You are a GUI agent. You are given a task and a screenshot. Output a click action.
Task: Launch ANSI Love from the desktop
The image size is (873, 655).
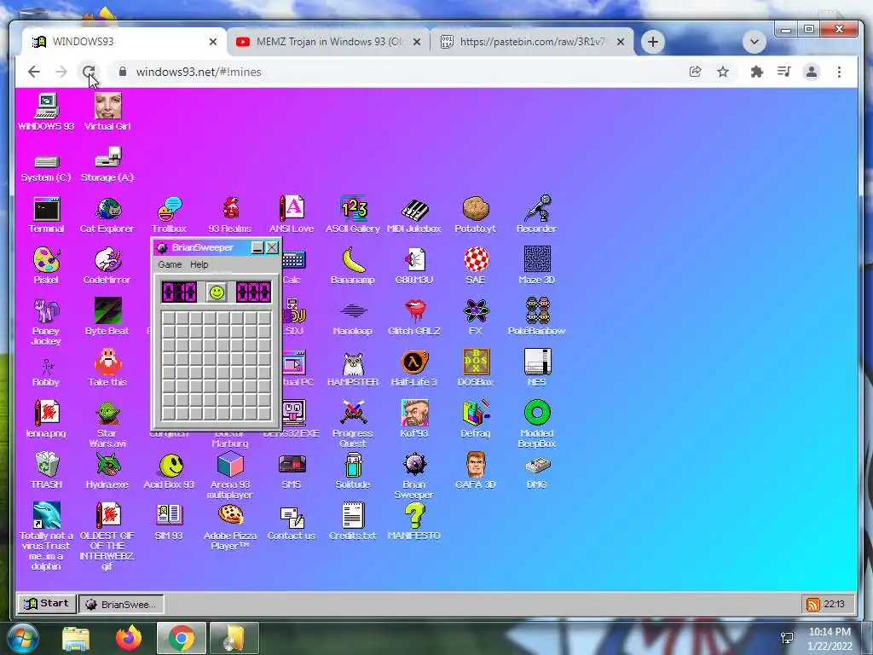(292, 214)
